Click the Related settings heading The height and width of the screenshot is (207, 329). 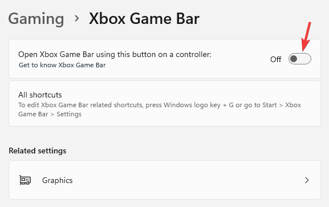point(38,151)
